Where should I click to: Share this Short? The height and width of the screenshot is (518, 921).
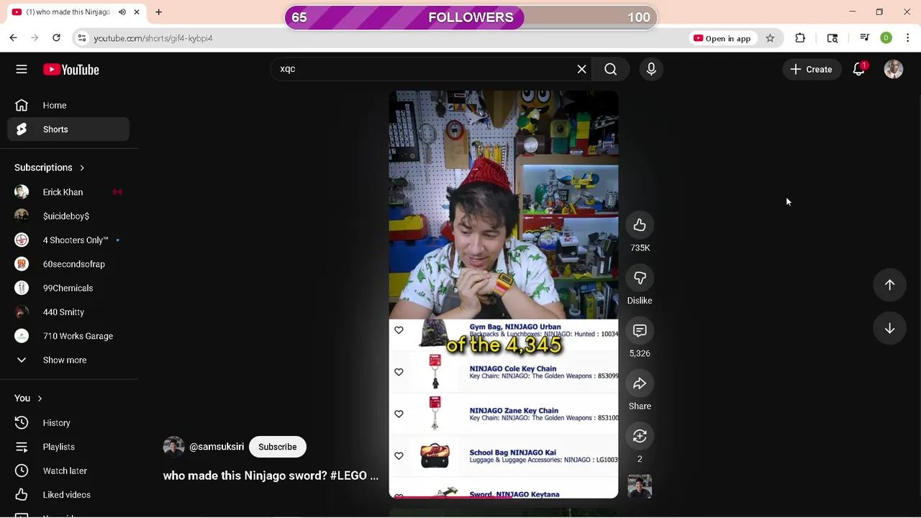click(640, 383)
